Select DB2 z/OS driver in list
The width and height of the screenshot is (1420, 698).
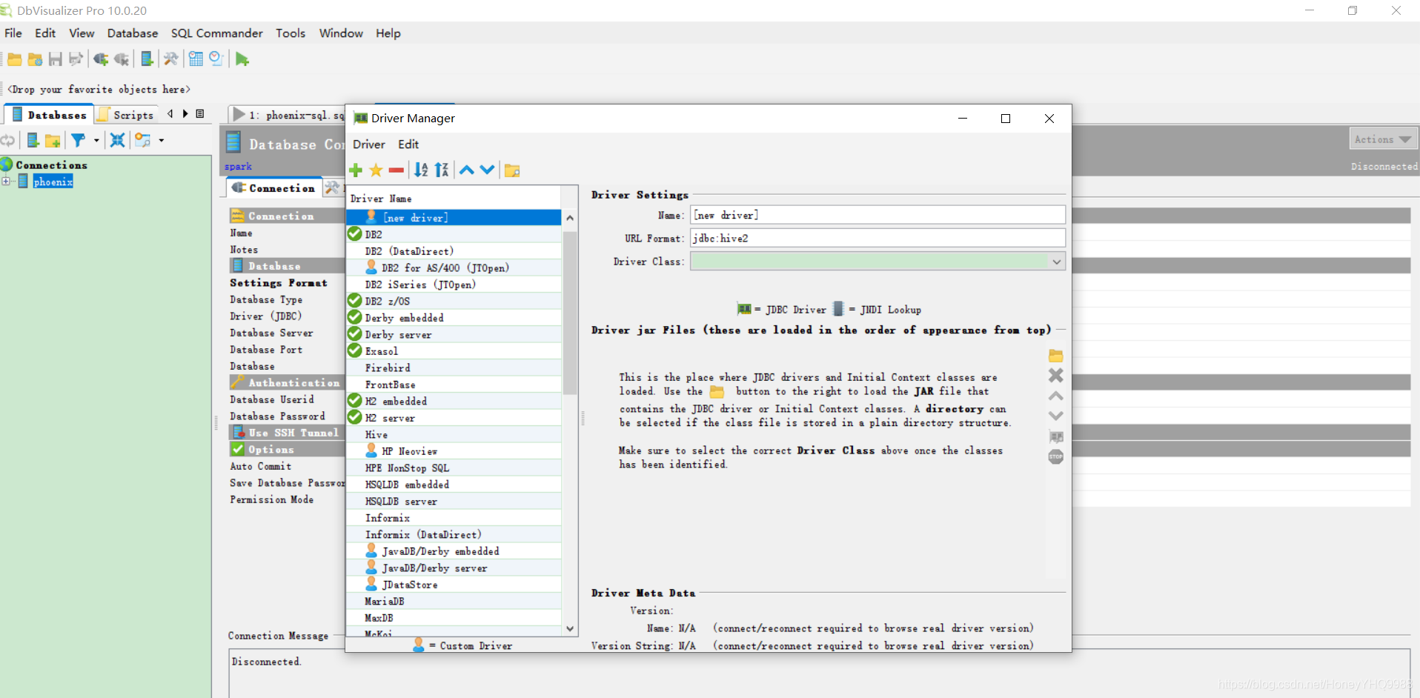pyautogui.click(x=454, y=301)
